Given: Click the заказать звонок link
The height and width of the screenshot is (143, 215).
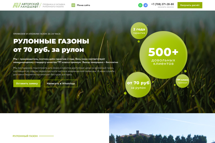Looking at the screenshot, I should pyautogui.click(x=166, y=7).
